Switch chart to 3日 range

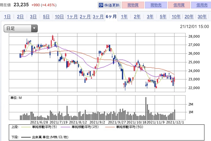33,17
